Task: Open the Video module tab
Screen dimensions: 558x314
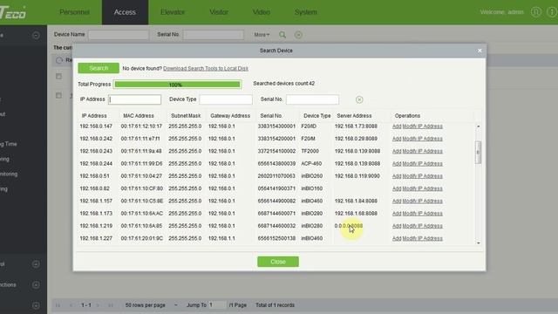Action: 262,12
